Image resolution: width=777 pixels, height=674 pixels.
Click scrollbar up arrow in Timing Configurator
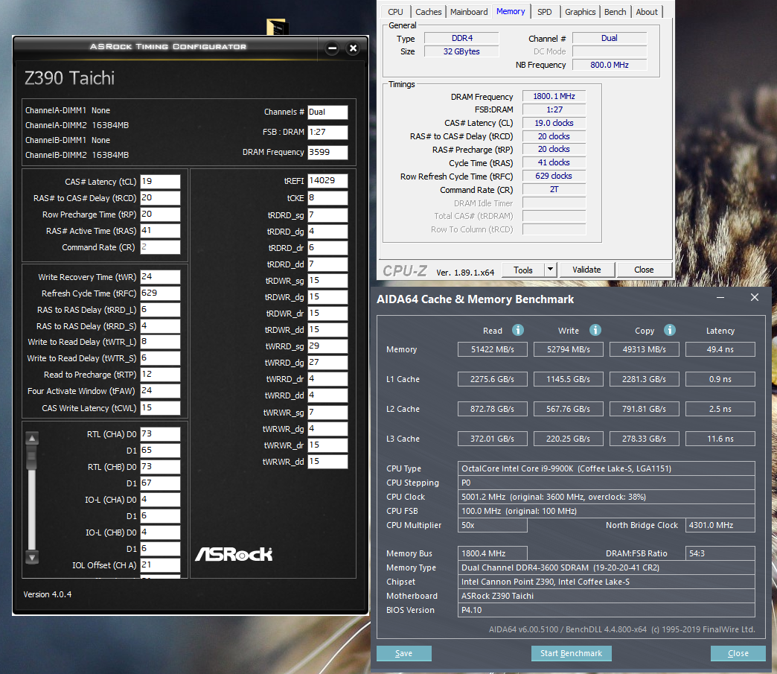32,438
